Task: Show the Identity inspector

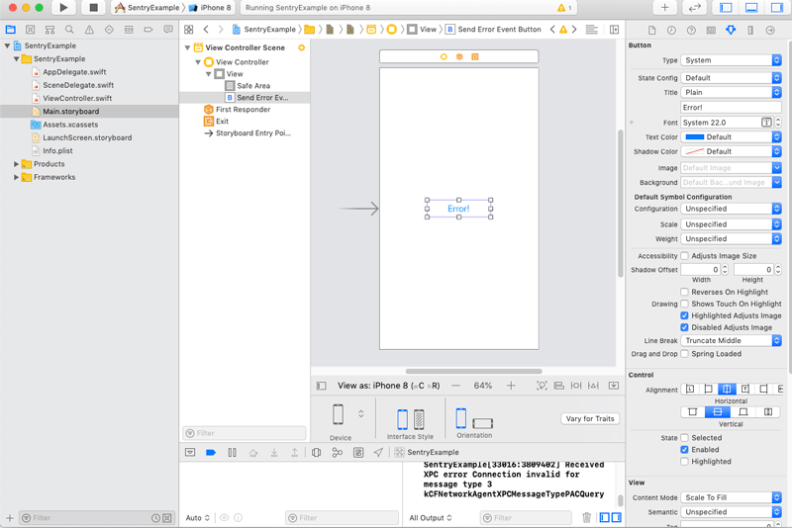Action: pos(711,31)
